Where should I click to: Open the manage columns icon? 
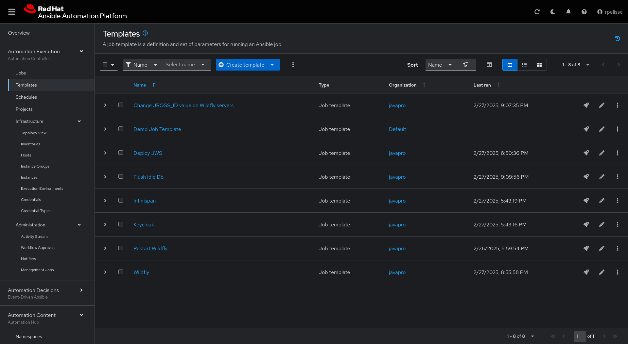[489, 65]
